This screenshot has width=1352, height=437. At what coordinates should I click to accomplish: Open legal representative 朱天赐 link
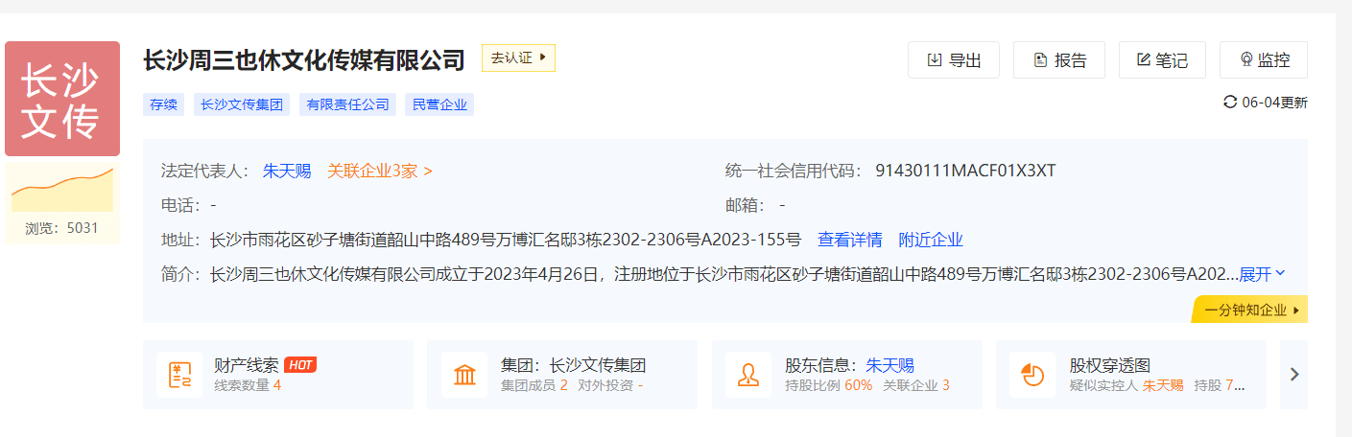point(287,171)
